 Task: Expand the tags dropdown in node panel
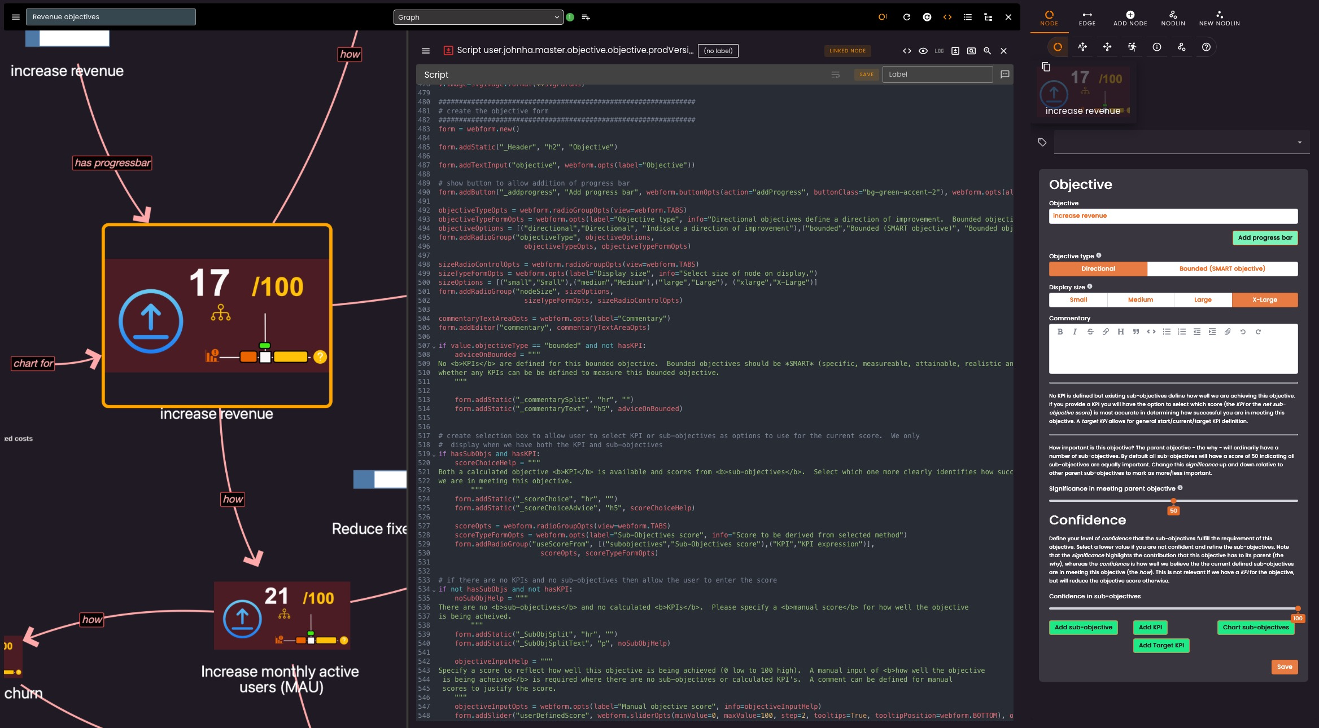coord(1299,142)
